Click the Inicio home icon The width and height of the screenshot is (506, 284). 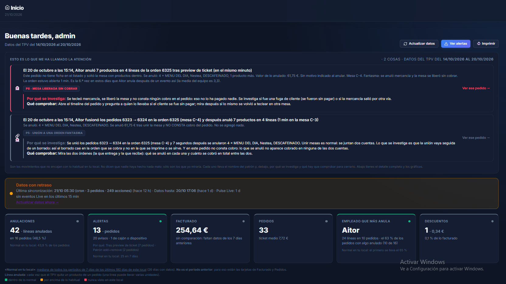coord(7,8)
